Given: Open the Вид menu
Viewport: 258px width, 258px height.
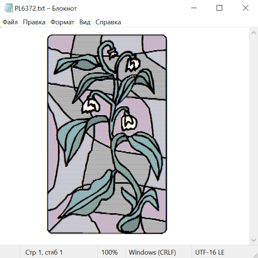Looking at the screenshot, I should (x=85, y=22).
